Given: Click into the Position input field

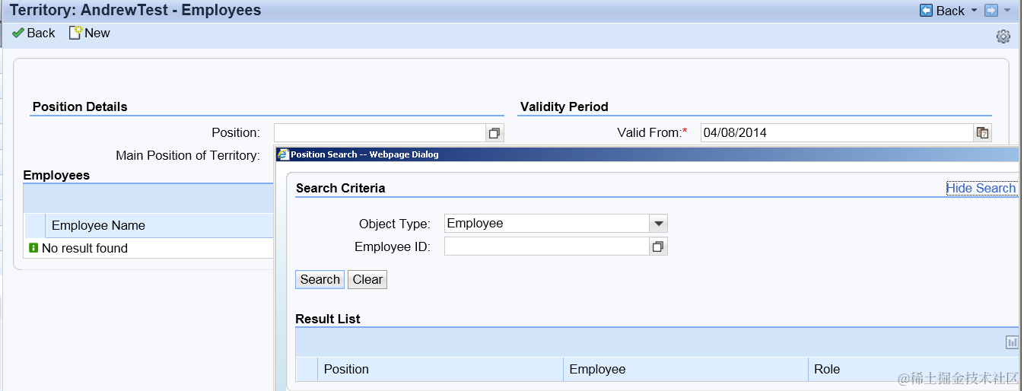Looking at the screenshot, I should tap(380, 132).
